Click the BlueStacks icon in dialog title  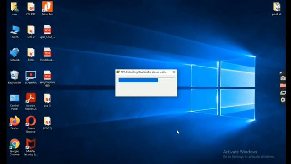point(118,72)
